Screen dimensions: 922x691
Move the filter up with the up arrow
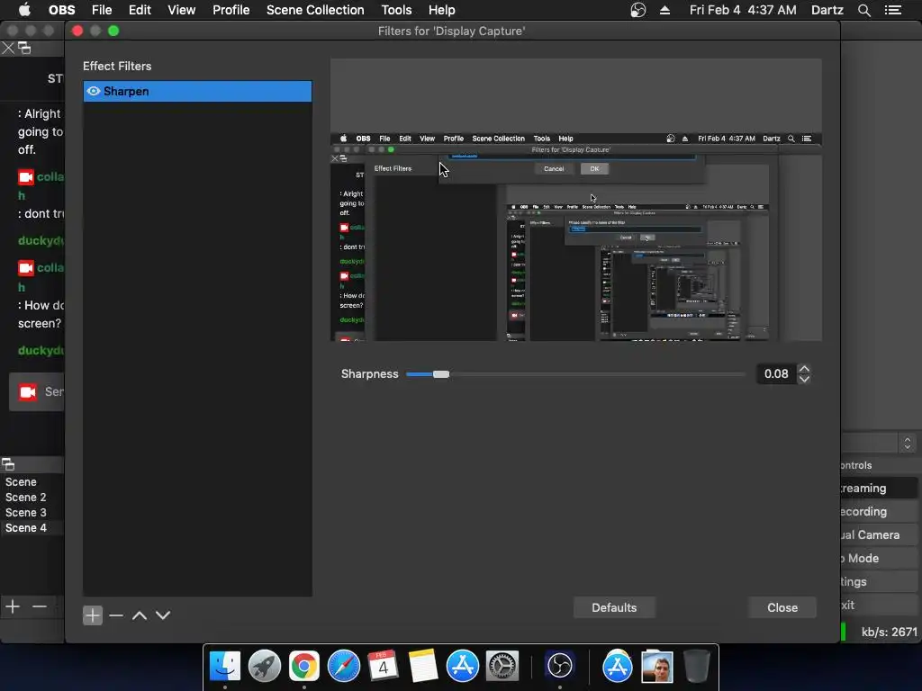pos(140,615)
